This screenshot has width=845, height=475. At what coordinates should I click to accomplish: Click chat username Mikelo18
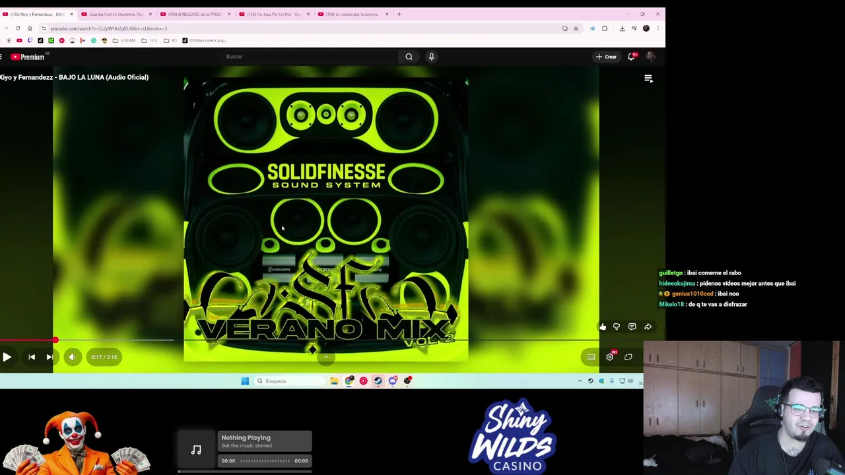tap(670, 304)
